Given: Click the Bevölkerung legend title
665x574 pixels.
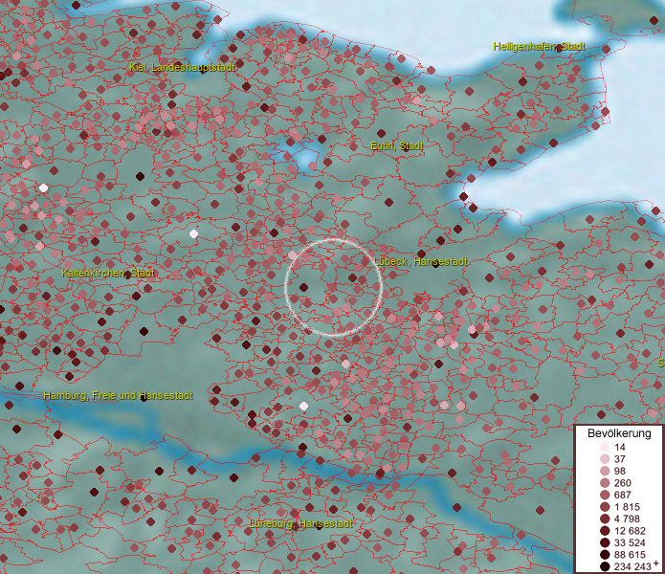Looking at the screenshot, I should tap(619, 433).
